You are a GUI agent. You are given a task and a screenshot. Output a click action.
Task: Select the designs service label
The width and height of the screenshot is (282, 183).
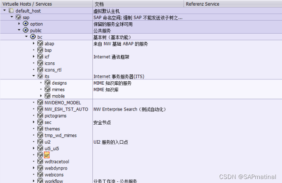(x=59, y=83)
